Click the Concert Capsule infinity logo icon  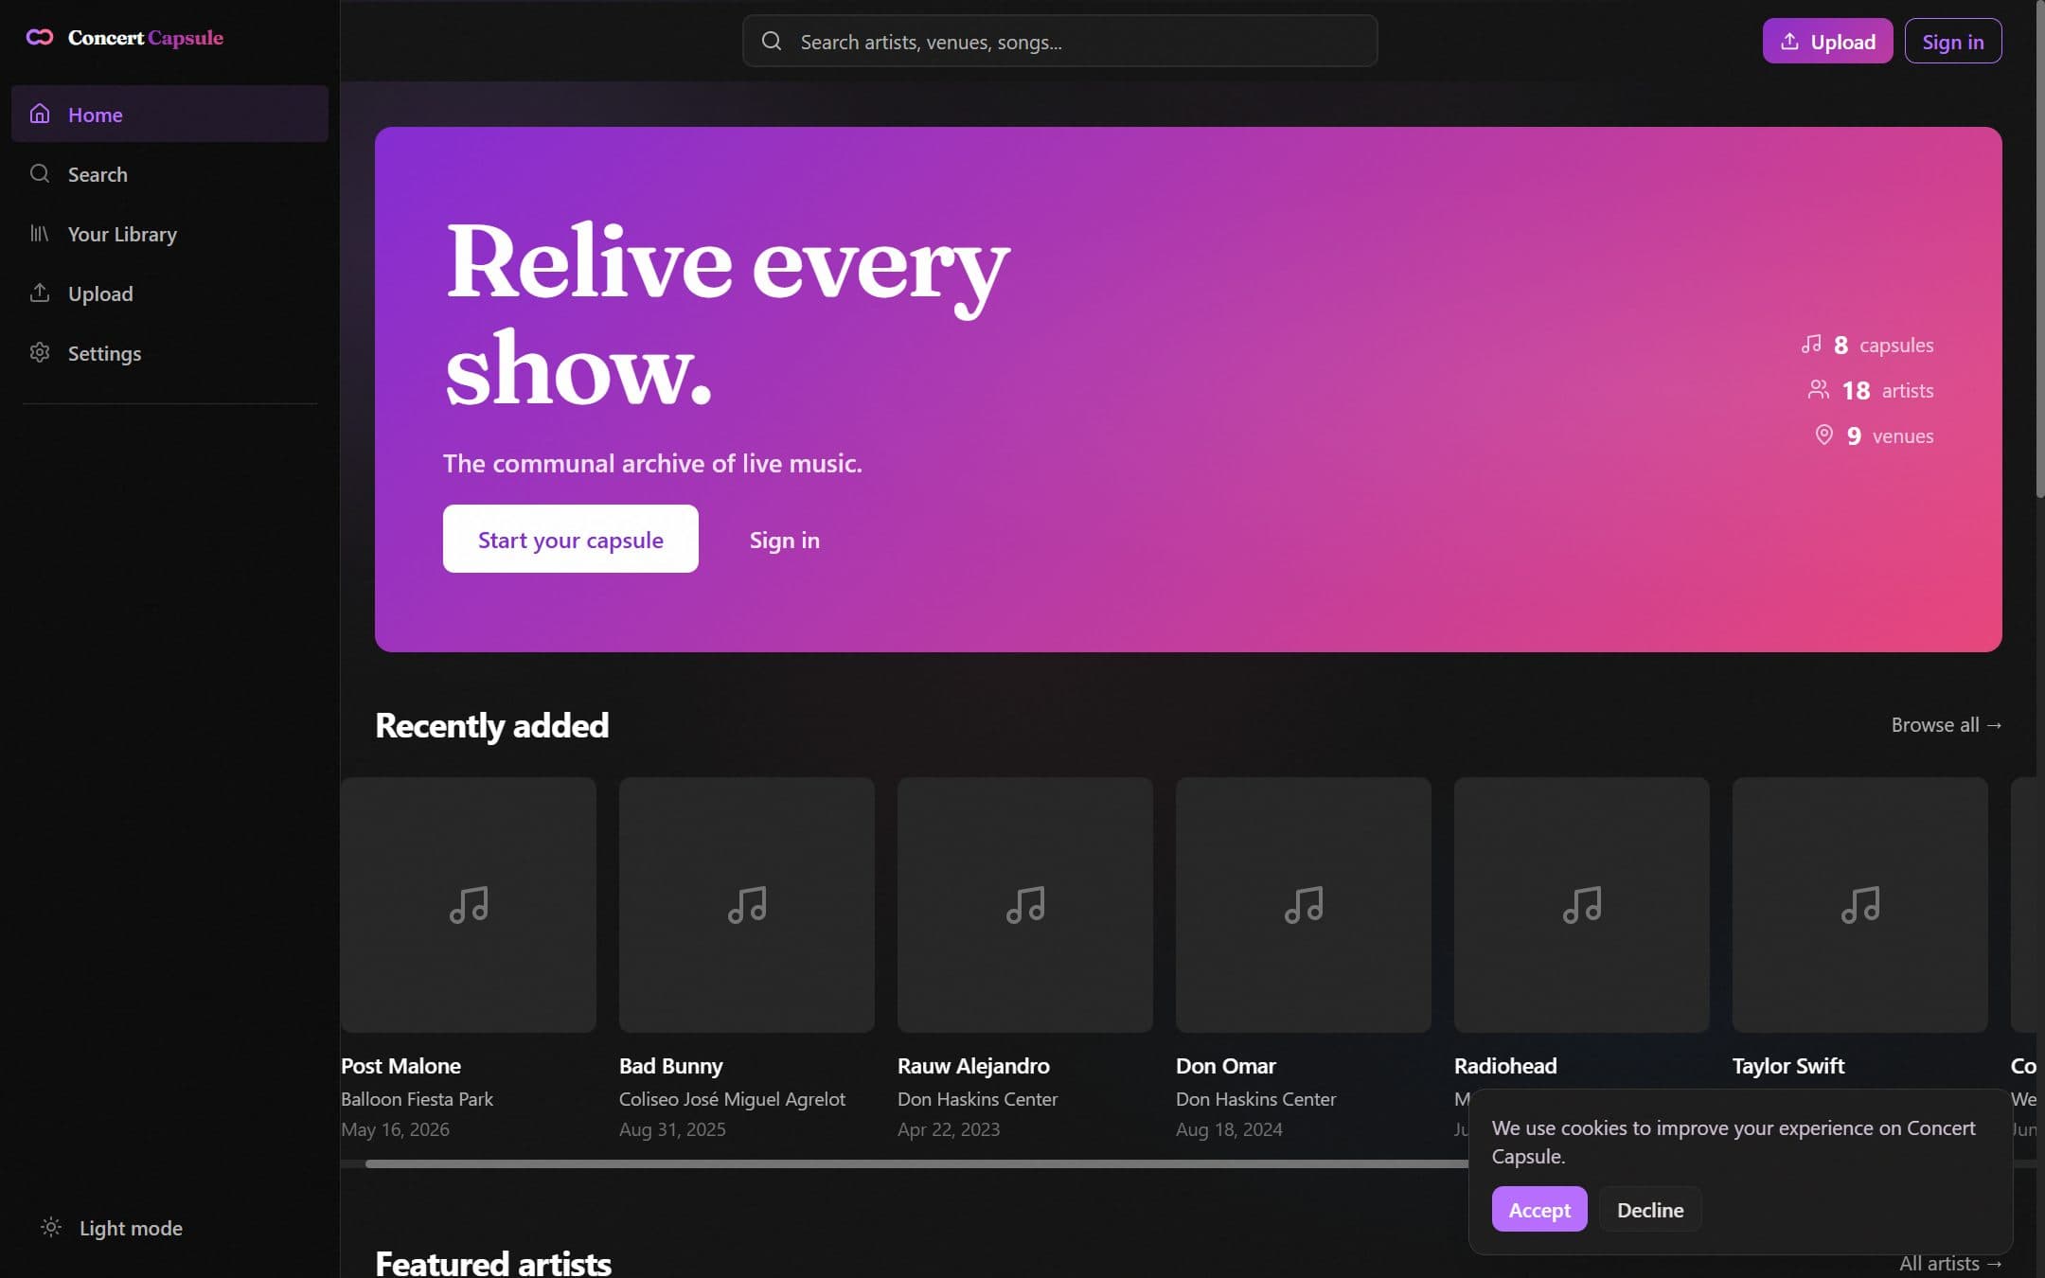tap(40, 38)
